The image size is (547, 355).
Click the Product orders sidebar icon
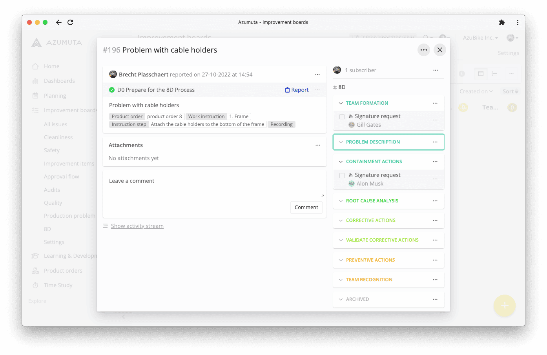(35, 271)
